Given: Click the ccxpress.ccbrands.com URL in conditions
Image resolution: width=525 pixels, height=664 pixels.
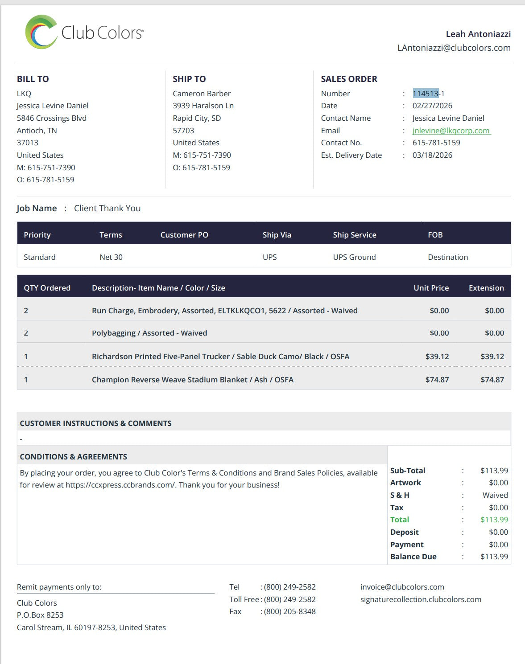Looking at the screenshot, I should 120,485.
